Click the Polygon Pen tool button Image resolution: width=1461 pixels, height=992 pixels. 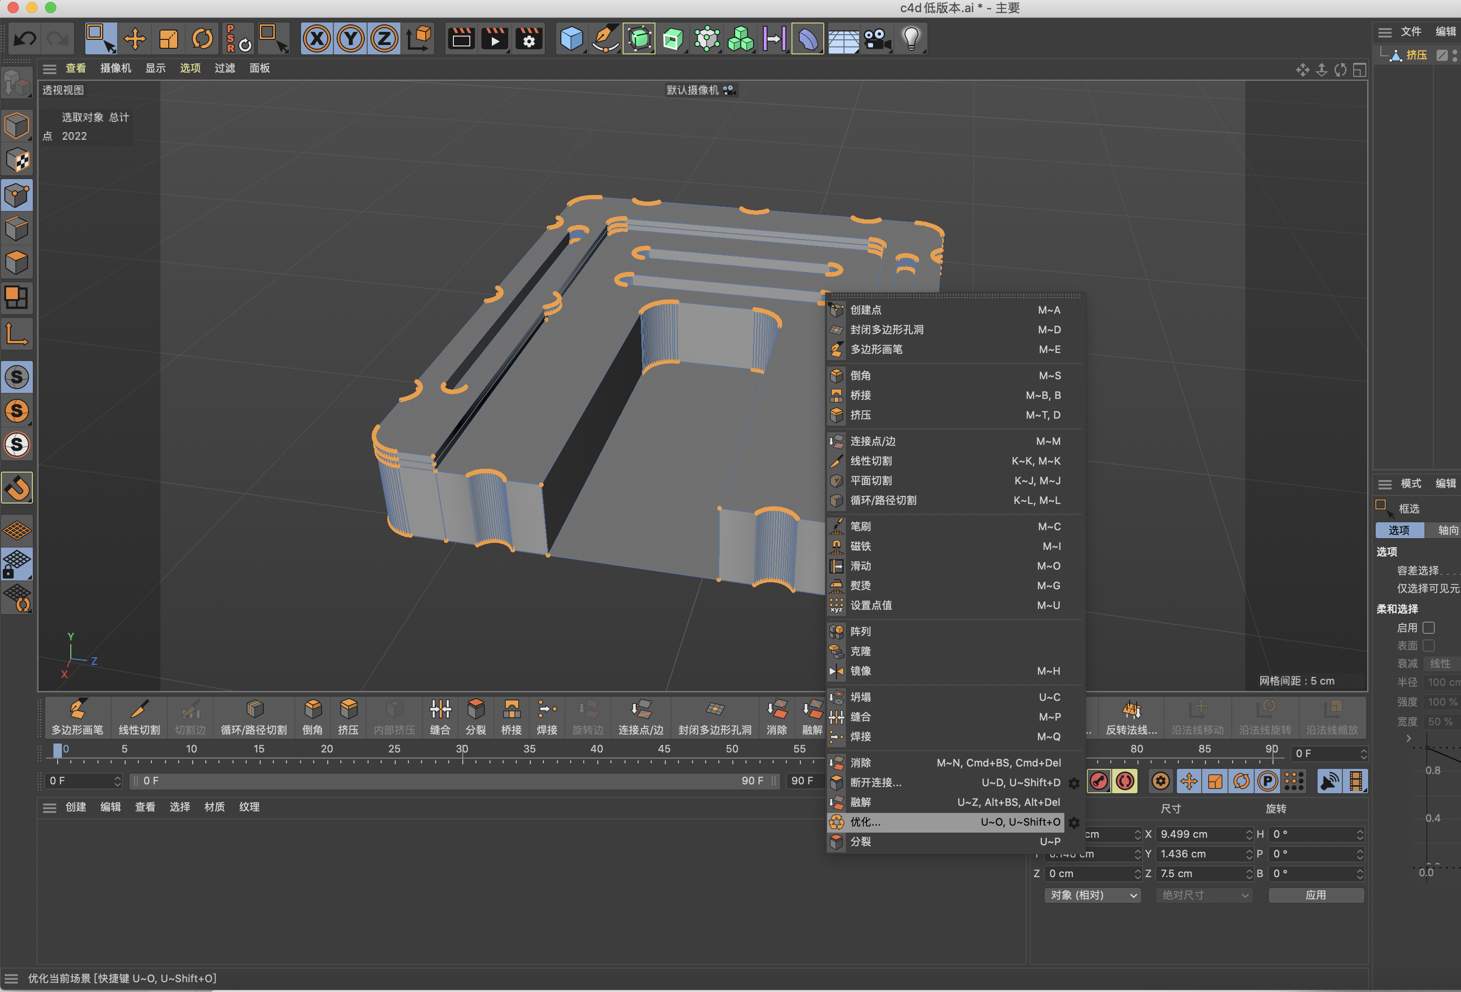tap(77, 717)
